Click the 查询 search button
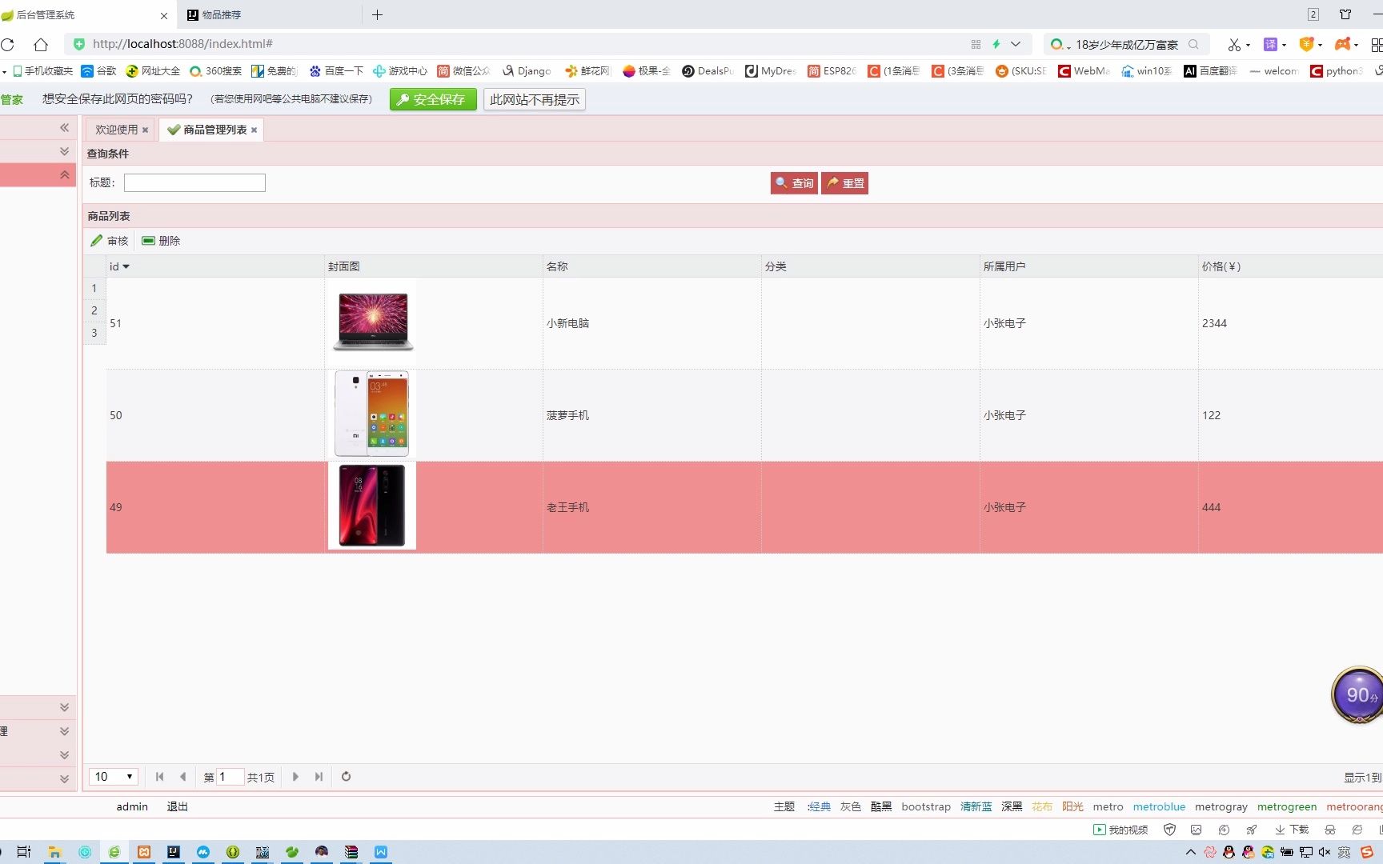 coord(793,182)
